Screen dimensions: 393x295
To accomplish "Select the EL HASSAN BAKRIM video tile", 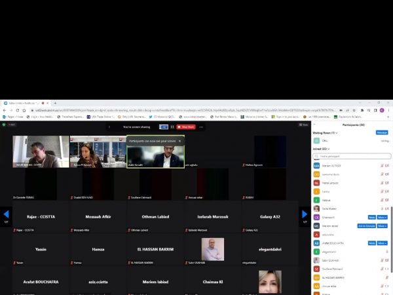I will pos(155,249).
